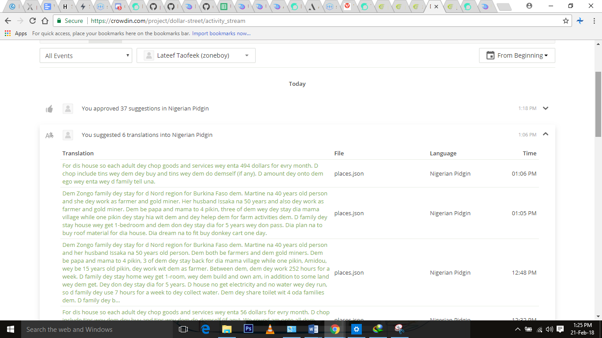Open the From Beginning date dropdown

coord(517,55)
